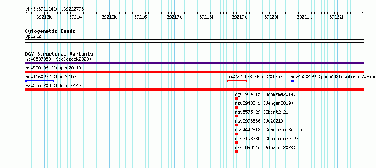Viewport: 376px width, 168px height.
Task: Click the red square under nsv3943341
Action: pyautogui.click(x=237, y=107)
